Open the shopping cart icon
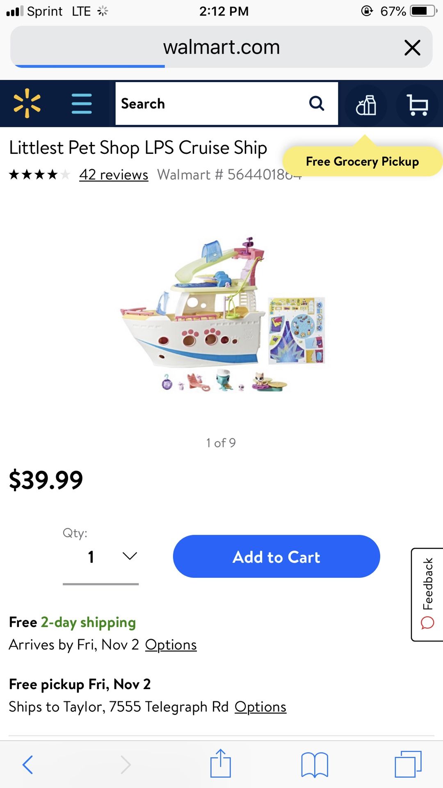This screenshot has height=788, width=443. coord(418,105)
